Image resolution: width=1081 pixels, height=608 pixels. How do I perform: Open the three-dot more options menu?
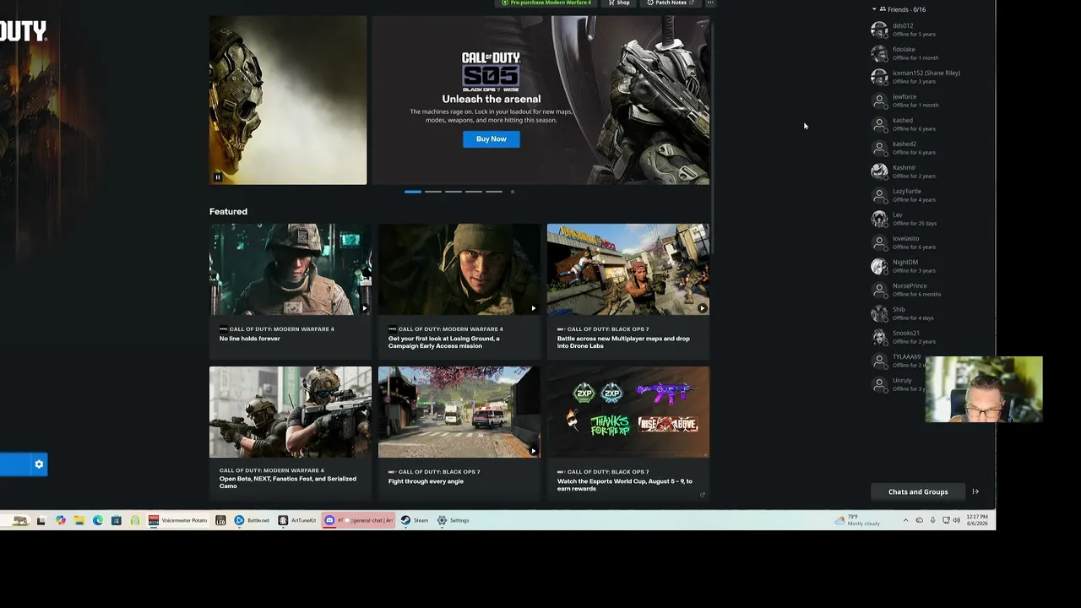[x=710, y=3]
